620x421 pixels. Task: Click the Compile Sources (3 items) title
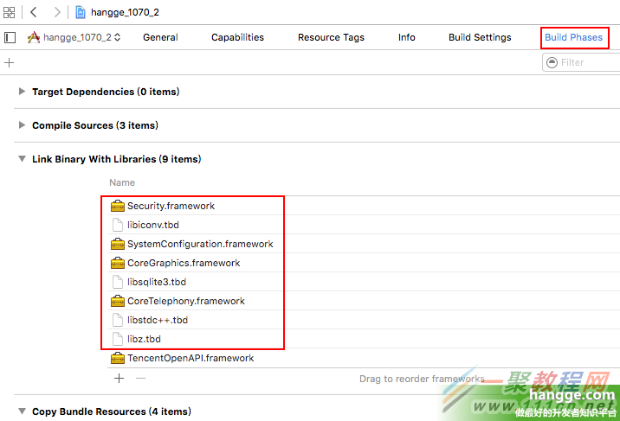(x=95, y=125)
